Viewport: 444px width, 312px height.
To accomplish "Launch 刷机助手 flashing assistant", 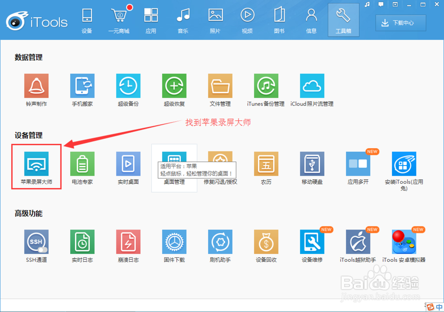I will (x=220, y=241).
